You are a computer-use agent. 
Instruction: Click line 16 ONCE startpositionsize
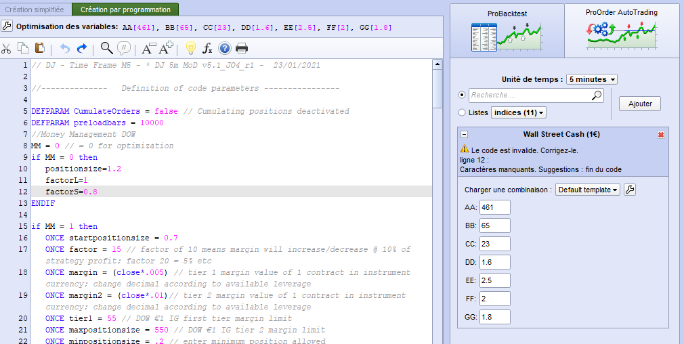(x=111, y=238)
